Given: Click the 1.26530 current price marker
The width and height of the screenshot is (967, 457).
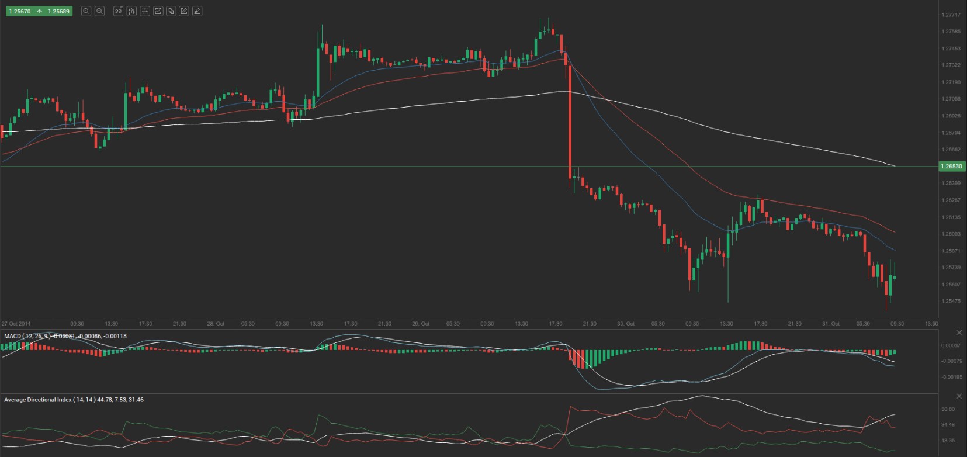Looking at the screenshot, I should 951,167.
